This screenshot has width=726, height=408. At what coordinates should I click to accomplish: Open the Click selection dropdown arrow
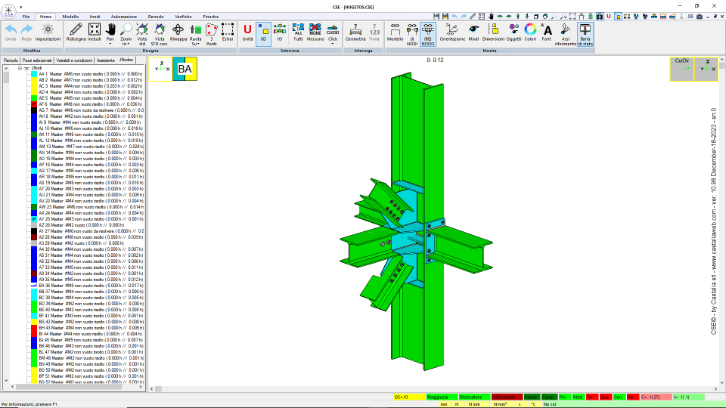[333, 44]
